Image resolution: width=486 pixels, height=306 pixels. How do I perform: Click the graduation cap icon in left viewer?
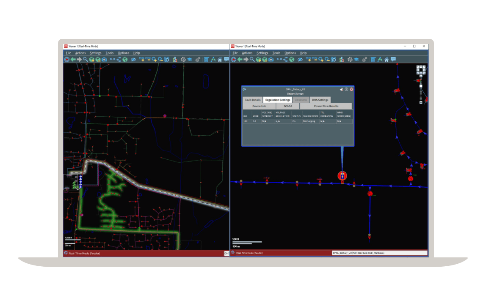pyautogui.click(x=189, y=60)
